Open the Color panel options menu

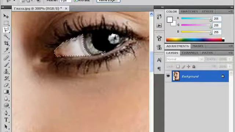pyautogui.click(x=231, y=11)
